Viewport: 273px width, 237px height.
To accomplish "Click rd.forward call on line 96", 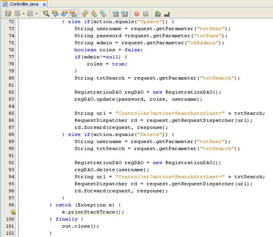I will pos(121,191).
